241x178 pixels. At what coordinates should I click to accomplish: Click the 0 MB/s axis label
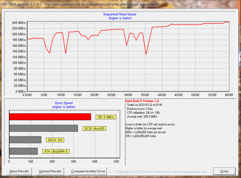(20, 91)
